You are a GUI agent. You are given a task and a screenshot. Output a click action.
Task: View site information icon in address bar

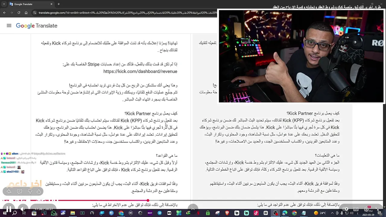point(35,13)
